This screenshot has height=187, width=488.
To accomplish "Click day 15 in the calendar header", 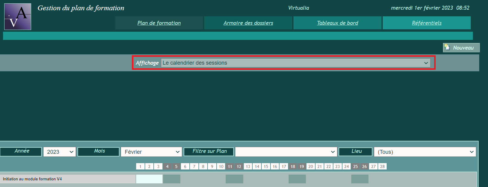I will tap(266, 166).
